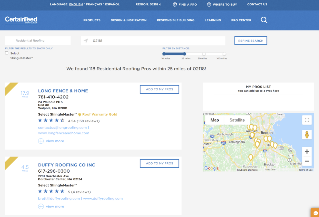Image resolution: width=319 pixels, height=217 pixels.
Task: Click the map fullscreen icon
Action: click(x=307, y=120)
